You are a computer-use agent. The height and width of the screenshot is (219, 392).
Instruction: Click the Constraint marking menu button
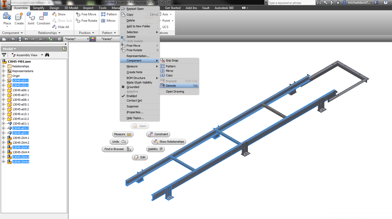click(158, 134)
